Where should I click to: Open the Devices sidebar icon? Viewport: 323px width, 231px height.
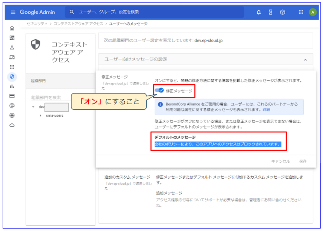coord(12,57)
